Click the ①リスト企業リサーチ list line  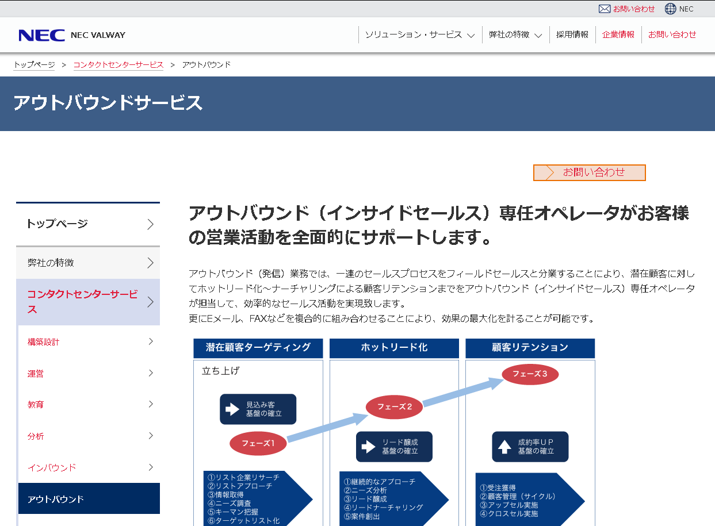244,477
